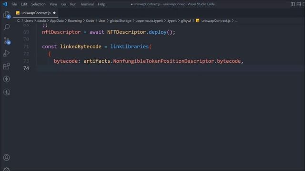Click the breadcrumb ellipsis at the end
Screen dimensions: 305x171
(236, 20)
